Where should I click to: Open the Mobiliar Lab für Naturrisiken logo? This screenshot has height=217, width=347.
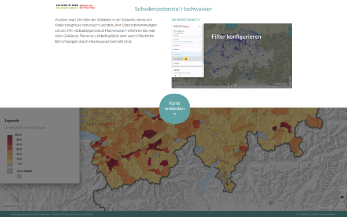(88, 6)
